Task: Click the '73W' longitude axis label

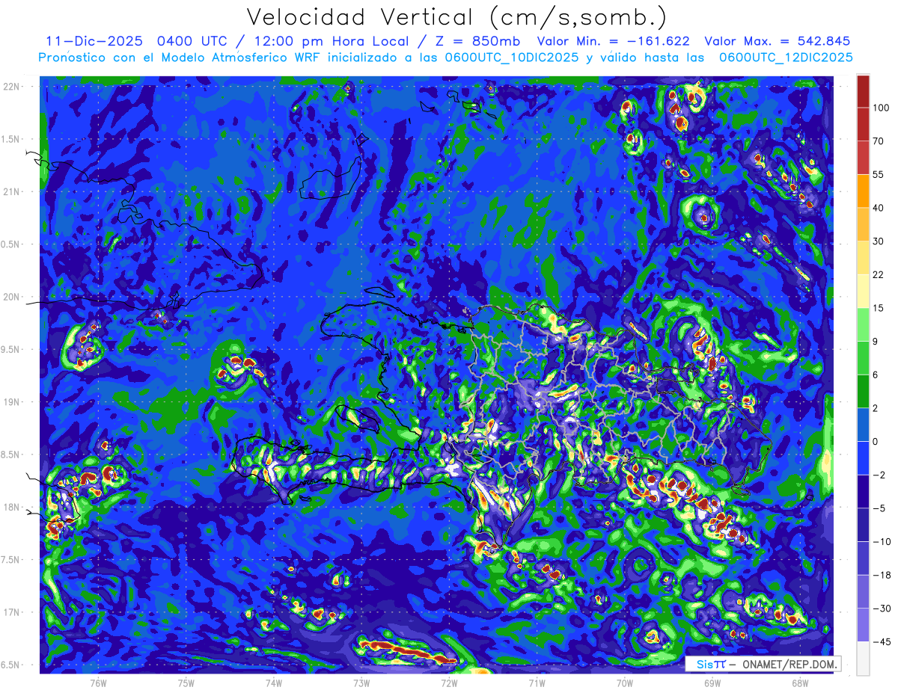Action: pyautogui.click(x=361, y=682)
